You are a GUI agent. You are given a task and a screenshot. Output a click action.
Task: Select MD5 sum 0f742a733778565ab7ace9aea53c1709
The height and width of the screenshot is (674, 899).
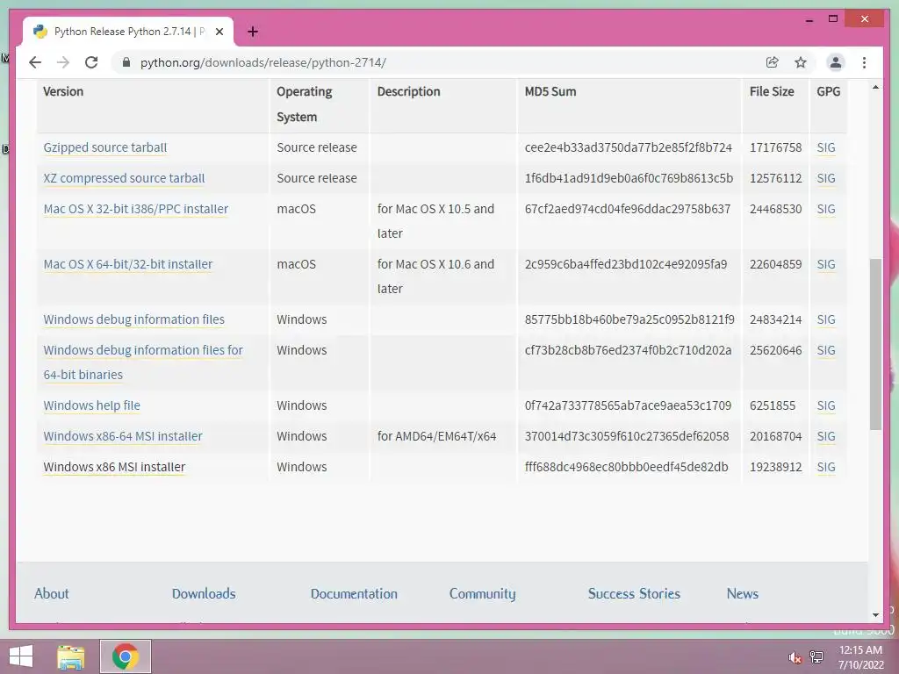coord(628,405)
